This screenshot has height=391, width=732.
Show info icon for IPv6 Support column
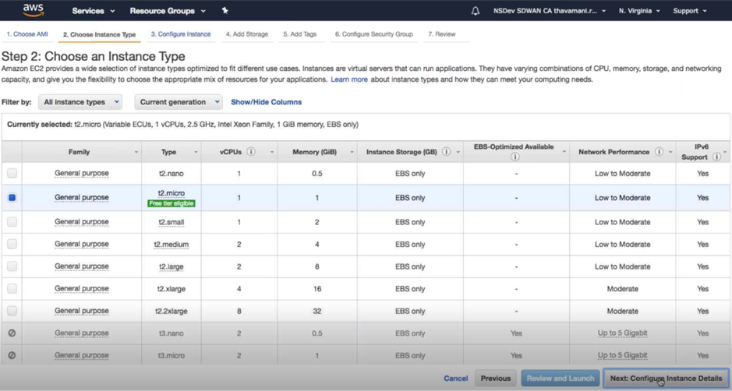716,157
